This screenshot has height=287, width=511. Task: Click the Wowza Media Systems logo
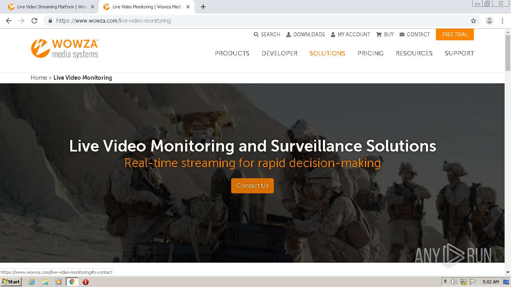[x=65, y=49]
